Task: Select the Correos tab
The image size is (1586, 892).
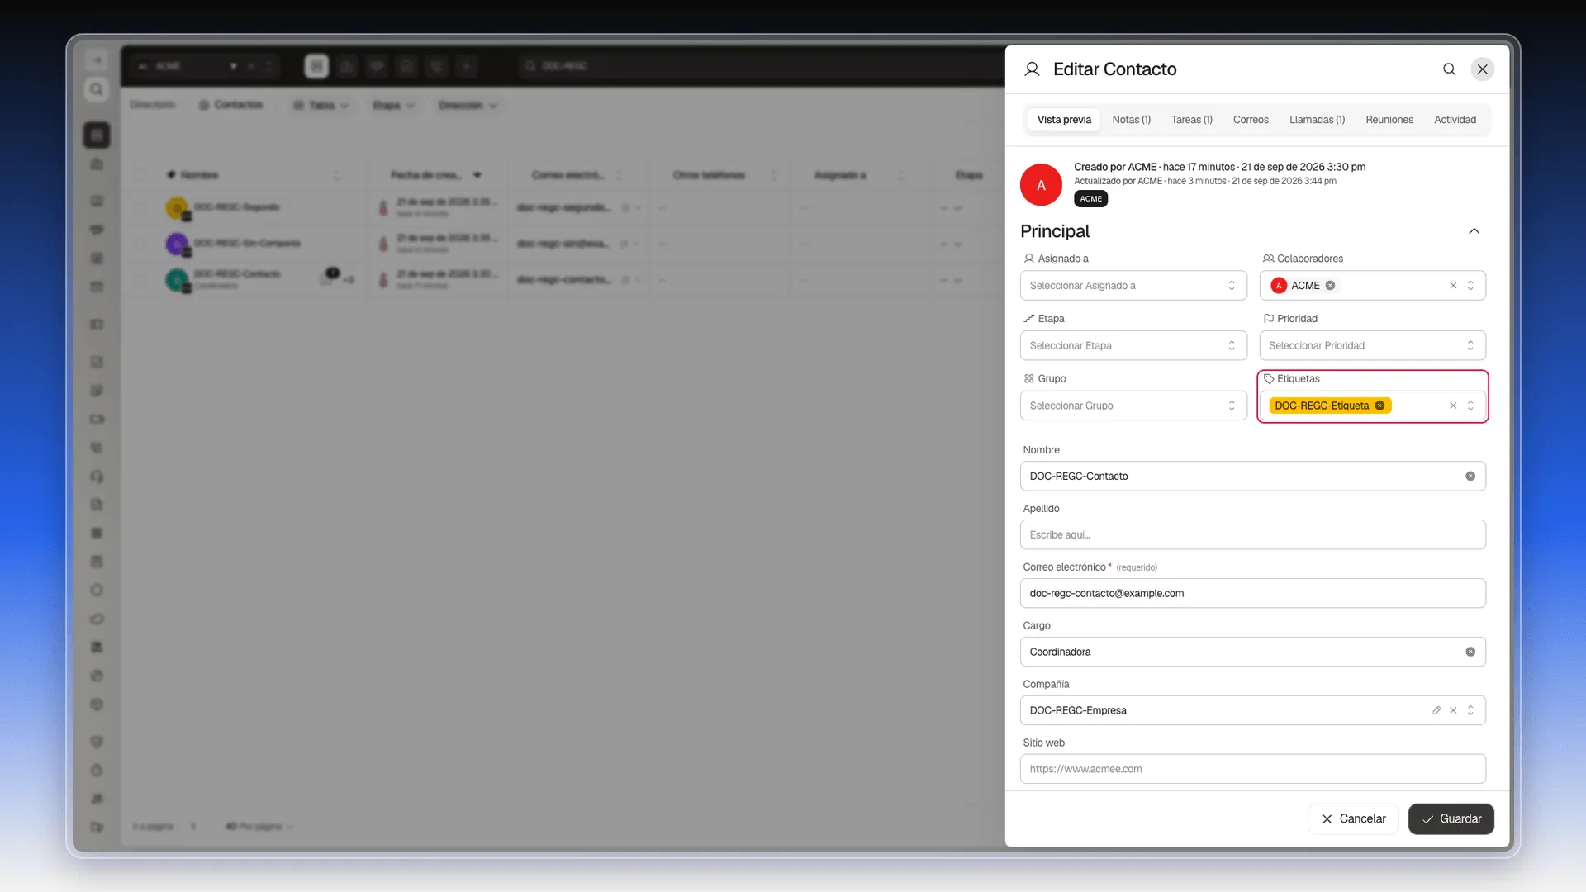Action: [x=1251, y=120]
